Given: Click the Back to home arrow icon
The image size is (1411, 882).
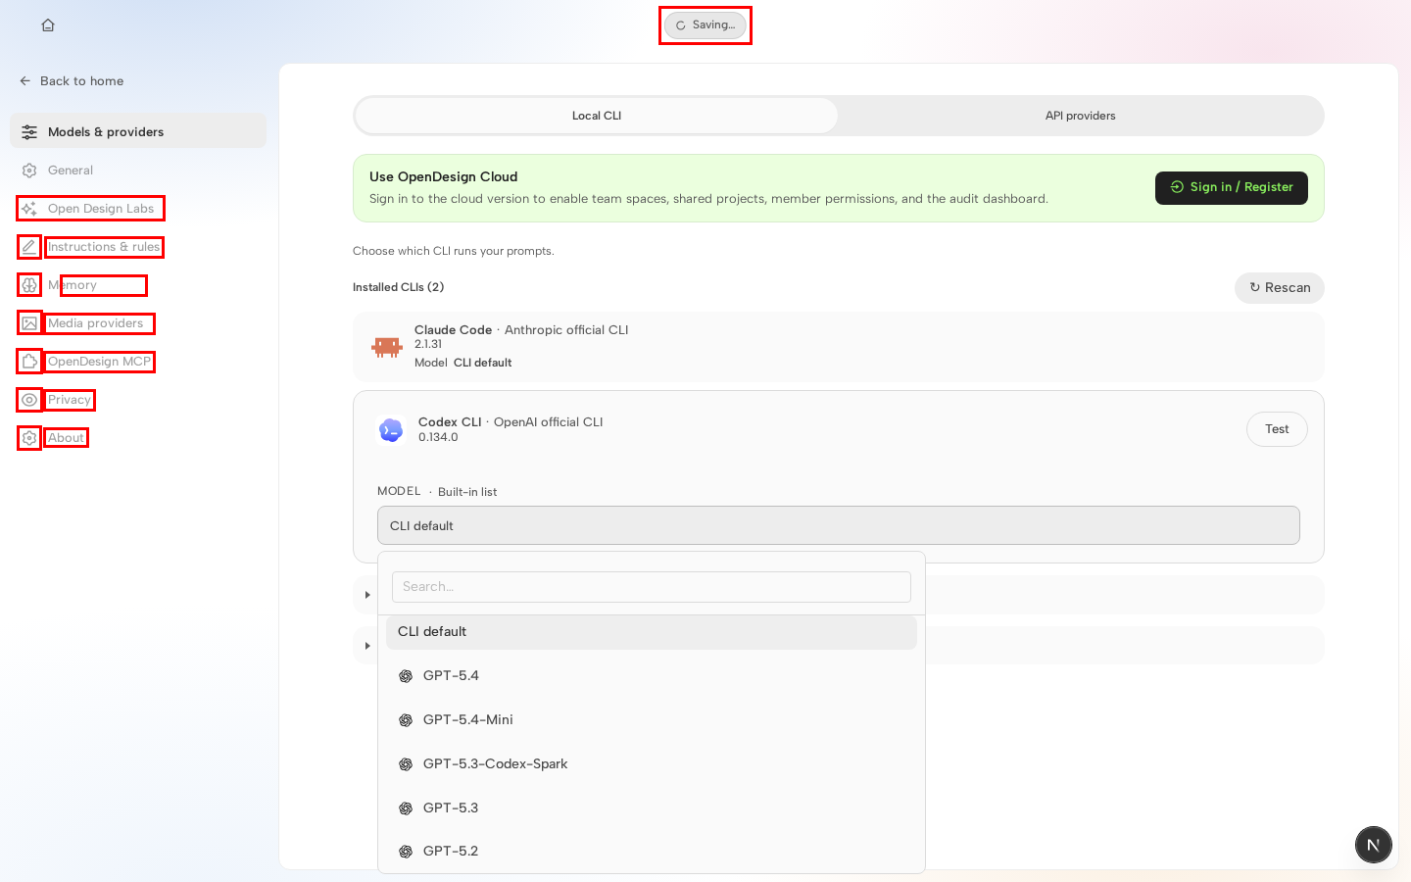Looking at the screenshot, I should (x=25, y=81).
